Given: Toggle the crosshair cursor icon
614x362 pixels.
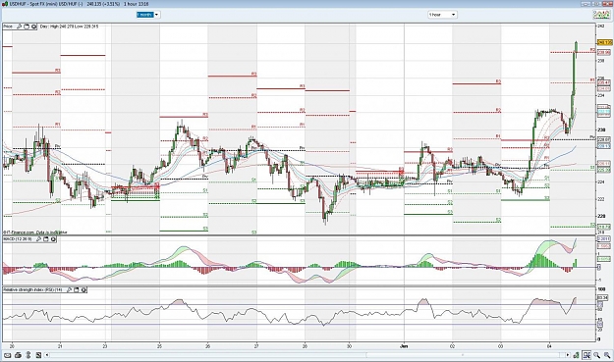Looking at the screenshot, I should point(586,355).
